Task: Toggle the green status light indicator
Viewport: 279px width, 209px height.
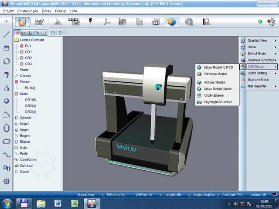Action: click(x=260, y=22)
